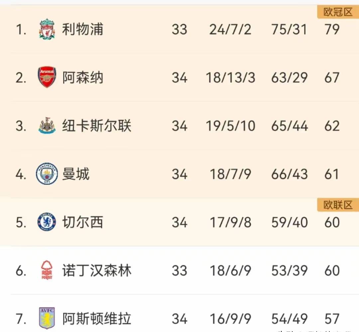Click the Chelsea club crest

click(47, 222)
